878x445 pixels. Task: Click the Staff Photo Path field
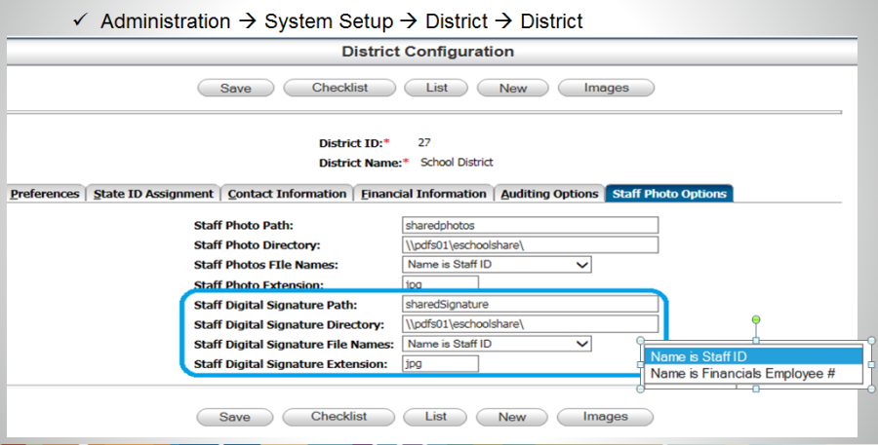(530, 225)
